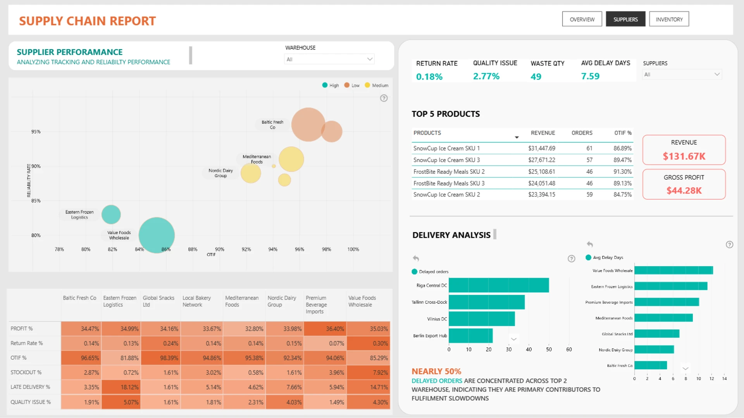Click back arrow above Avg Delay Days legend
The image size is (744, 418).
click(590, 244)
